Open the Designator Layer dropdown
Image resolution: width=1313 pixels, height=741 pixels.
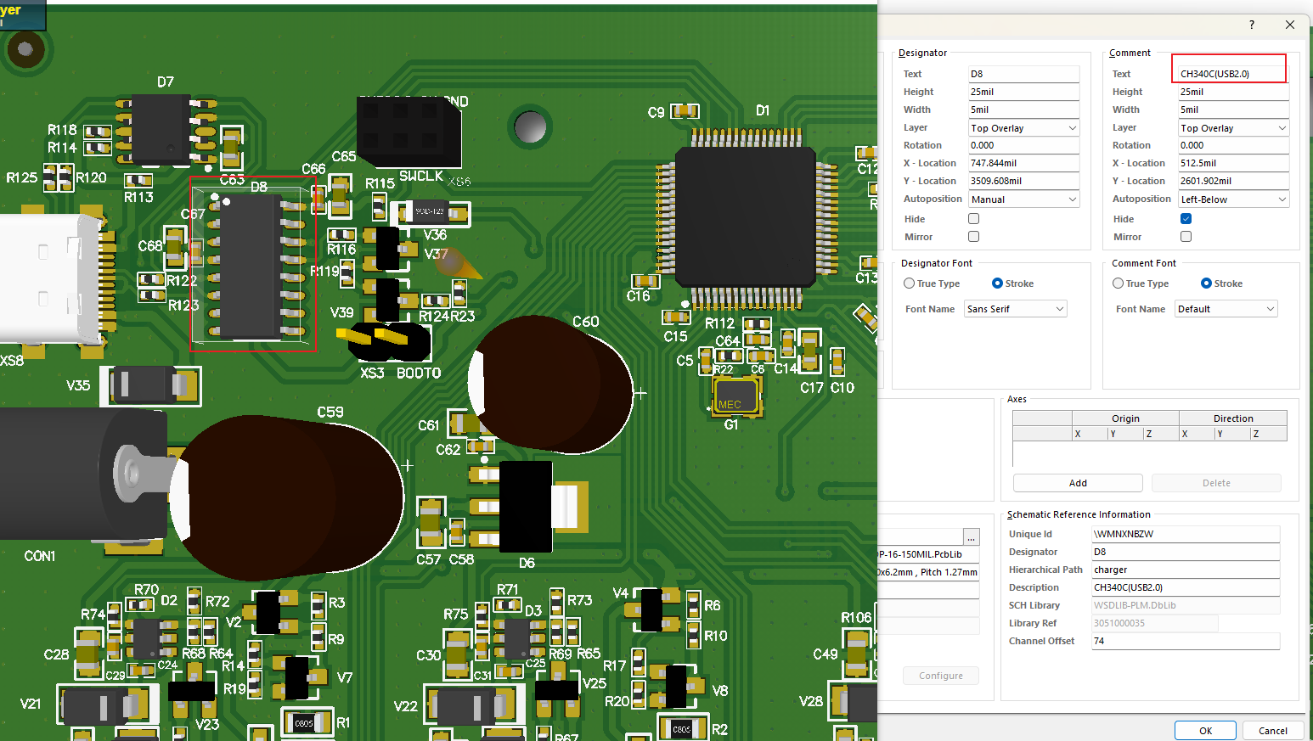click(1023, 128)
